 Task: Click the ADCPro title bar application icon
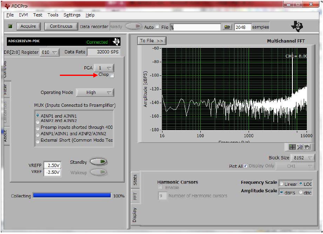click(7, 6)
